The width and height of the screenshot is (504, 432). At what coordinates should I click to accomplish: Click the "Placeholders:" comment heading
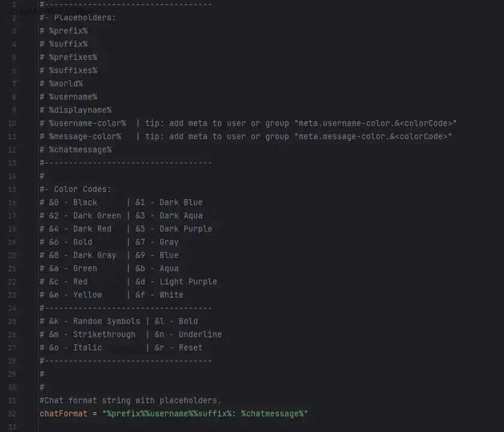tap(85, 17)
